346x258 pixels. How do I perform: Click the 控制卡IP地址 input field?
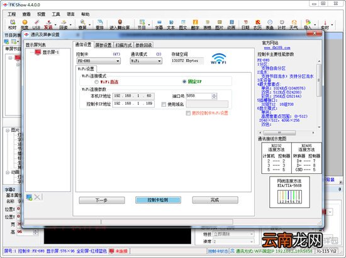pyautogui.click(x=133, y=104)
